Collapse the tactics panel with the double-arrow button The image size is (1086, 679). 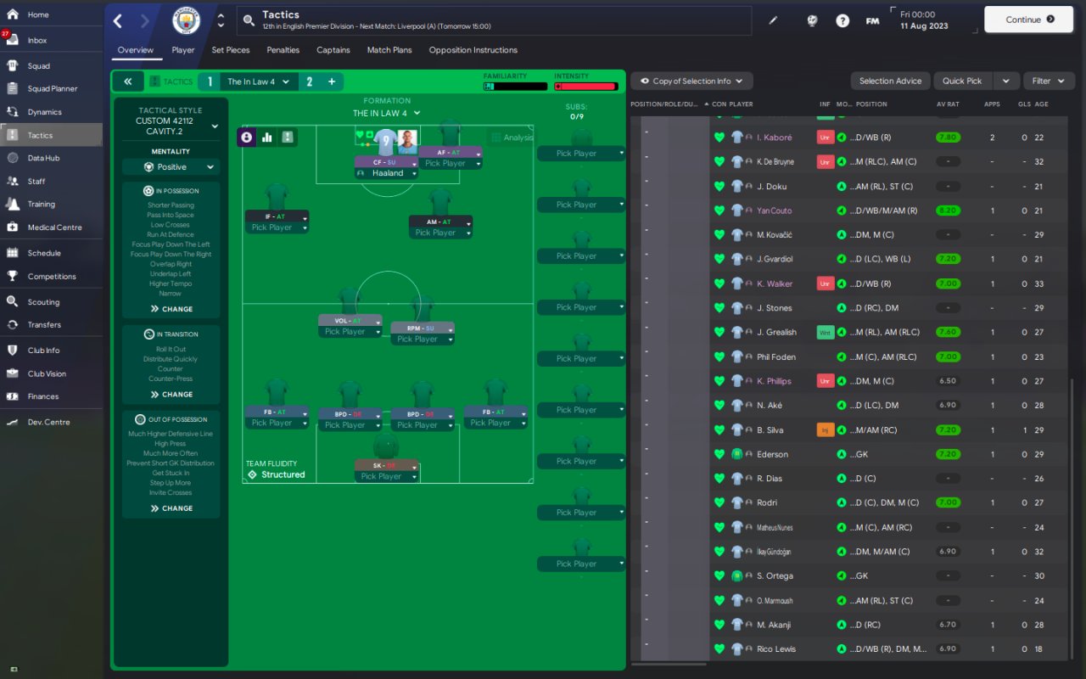(x=127, y=81)
